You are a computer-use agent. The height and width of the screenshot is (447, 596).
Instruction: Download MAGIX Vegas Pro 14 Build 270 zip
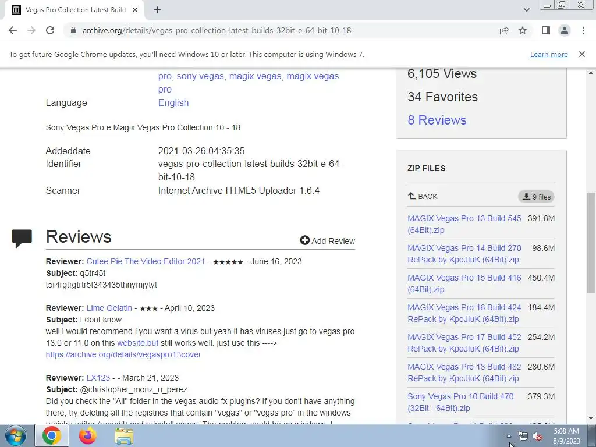point(464,254)
